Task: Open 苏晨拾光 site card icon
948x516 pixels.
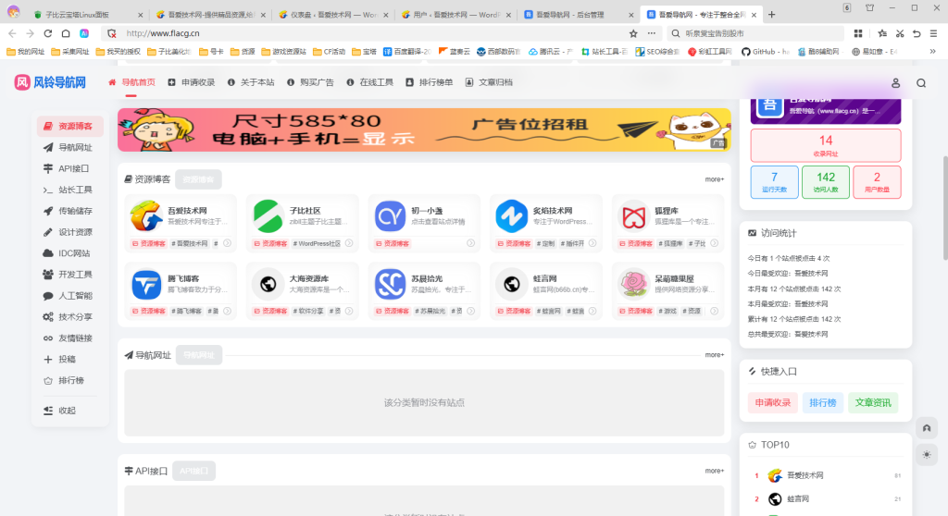Action: (x=390, y=285)
